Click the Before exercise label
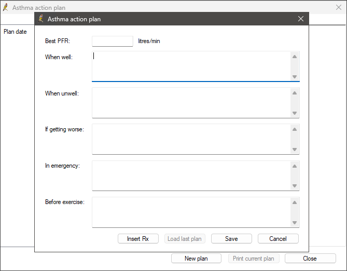The width and height of the screenshot is (347, 271). tap(65, 202)
